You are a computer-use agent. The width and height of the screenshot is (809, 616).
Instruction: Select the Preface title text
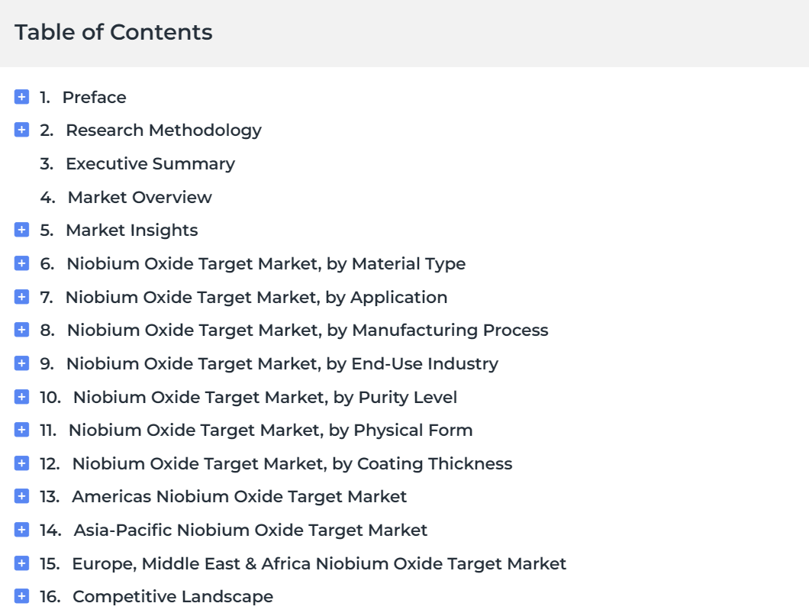pos(95,97)
